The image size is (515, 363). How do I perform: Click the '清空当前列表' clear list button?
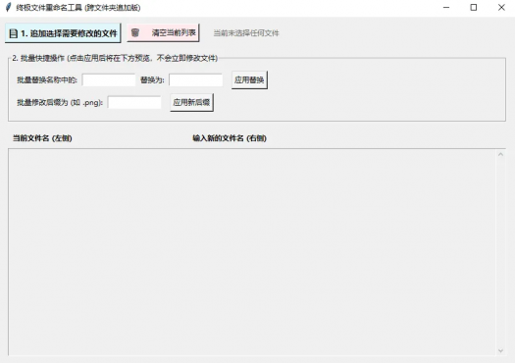pos(163,32)
